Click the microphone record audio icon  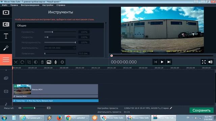click(55, 62)
